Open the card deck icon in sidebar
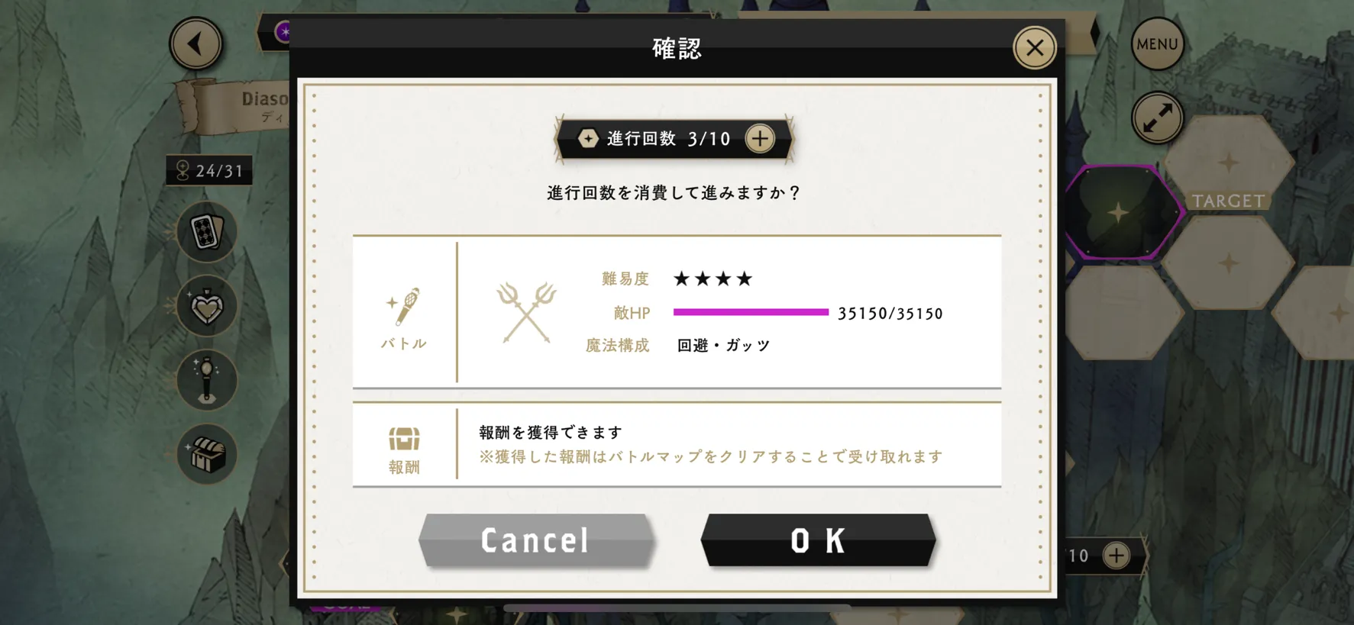The height and width of the screenshot is (625, 1354). click(x=206, y=232)
